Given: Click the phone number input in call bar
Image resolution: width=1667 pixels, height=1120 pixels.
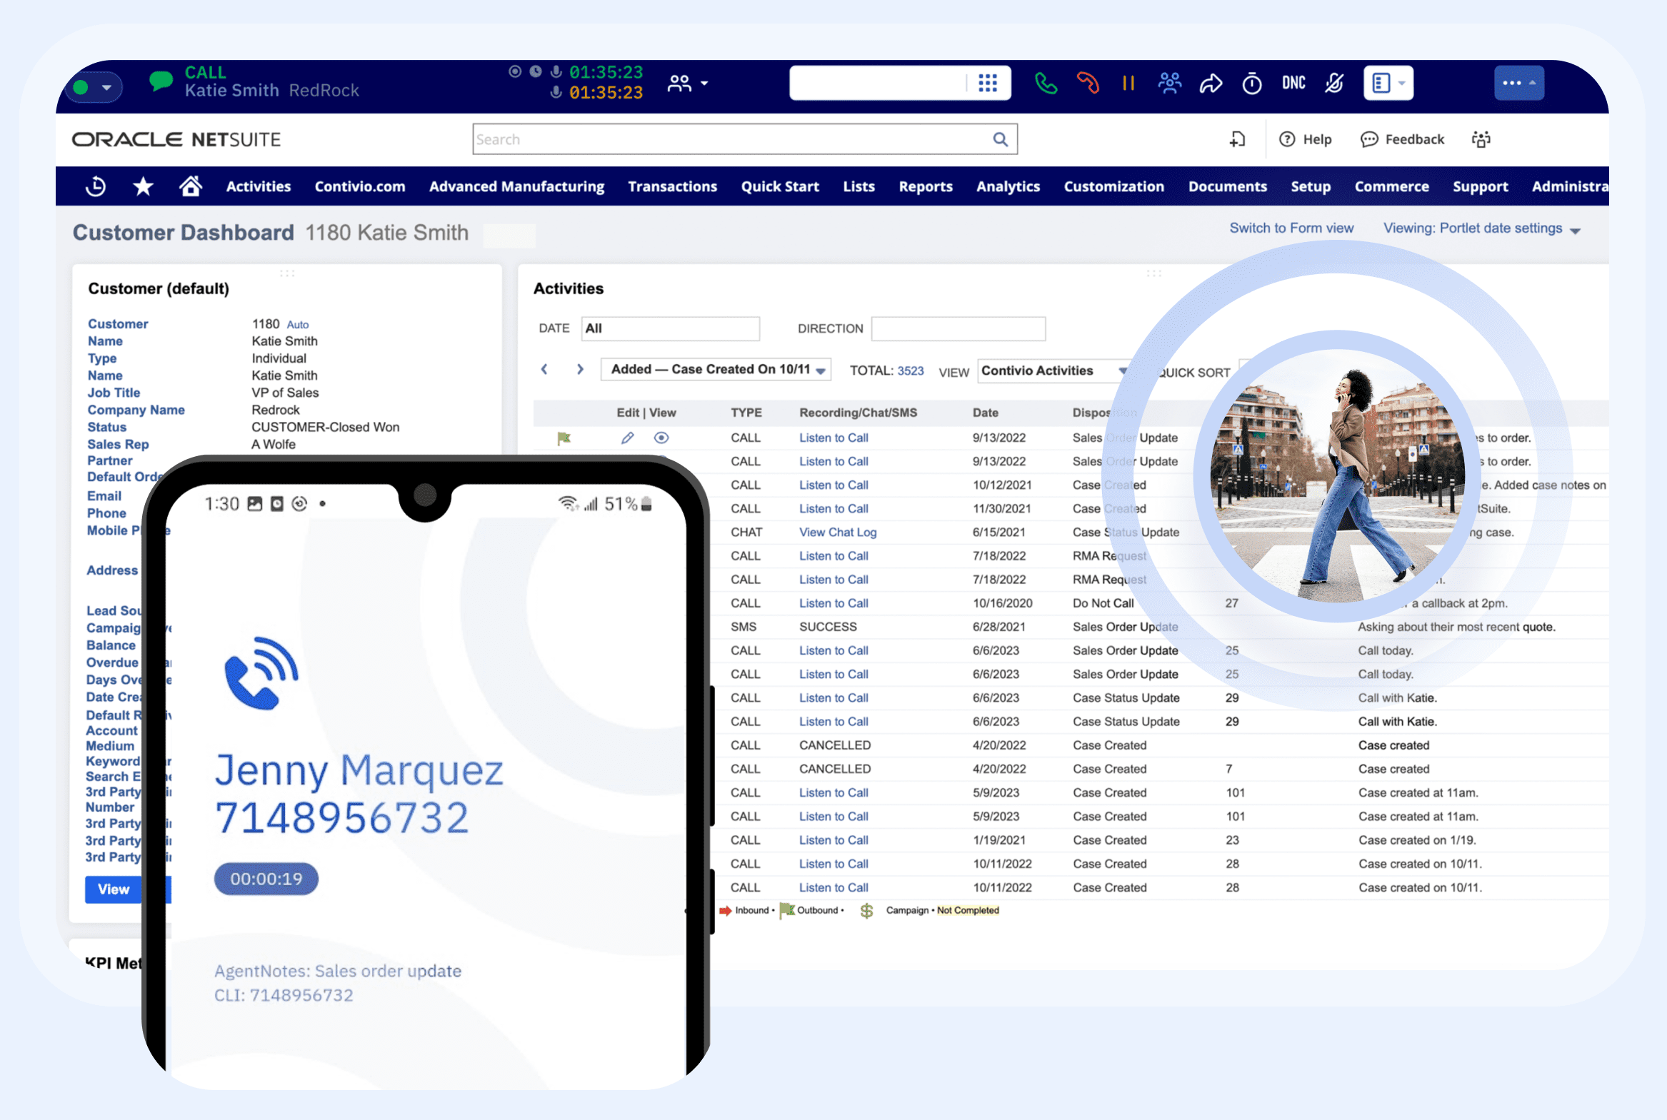Looking at the screenshot, I should click(878, 84).
